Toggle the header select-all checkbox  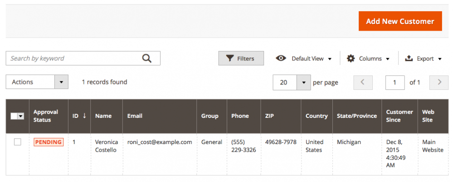(14, 116)
